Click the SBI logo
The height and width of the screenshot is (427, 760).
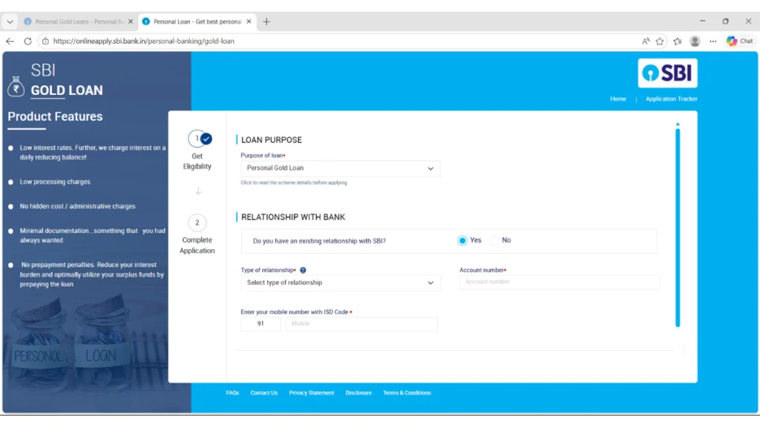coord(667,73)
